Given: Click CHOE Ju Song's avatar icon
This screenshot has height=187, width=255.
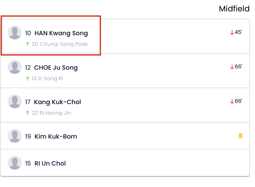Looking at the screenshot, I should coord(15,67).
